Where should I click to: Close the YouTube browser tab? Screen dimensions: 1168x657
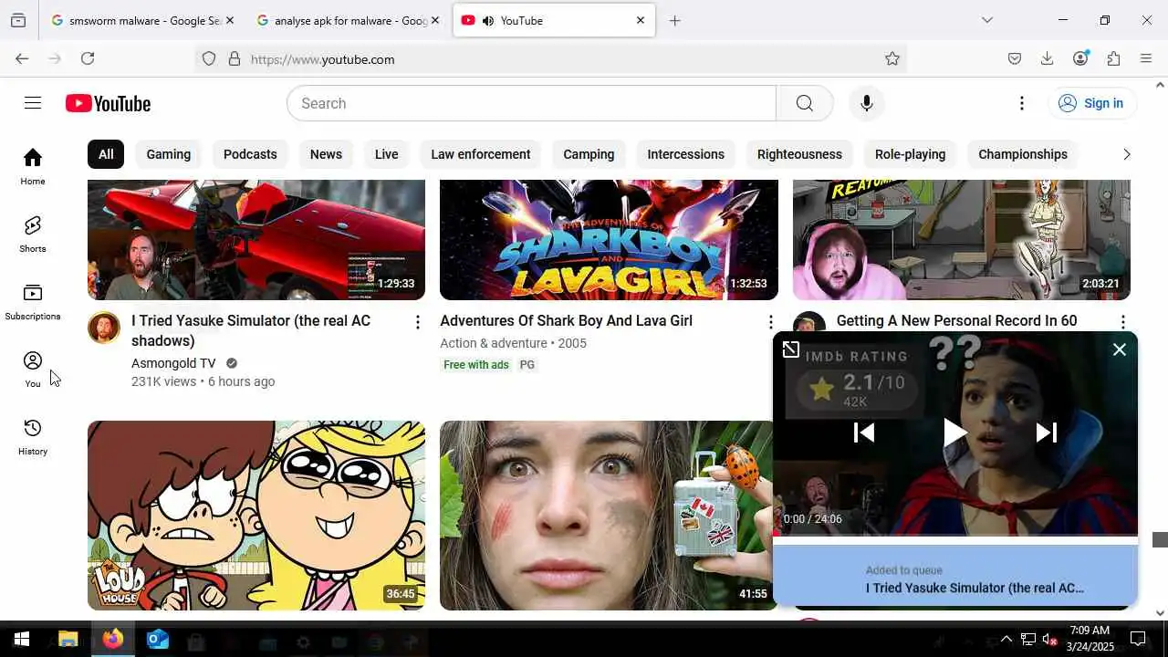click(641, 20)
